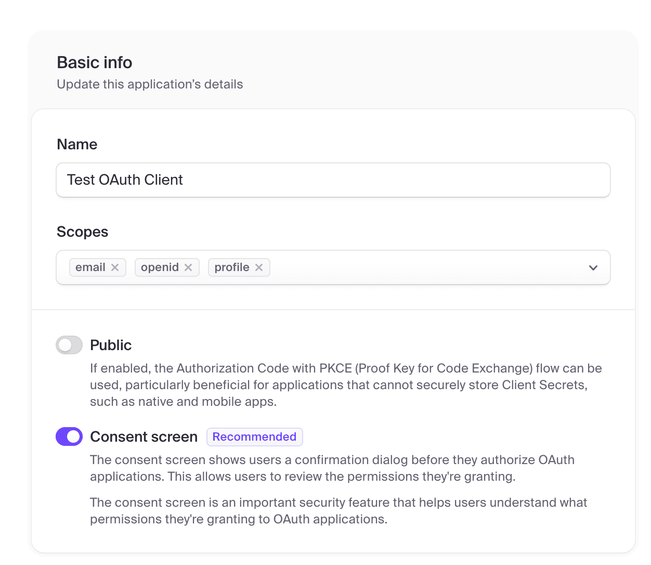Click the 'consent screen shows users' paragraph
The height and width of the screenshot is (565, 651).
point(332,468)
